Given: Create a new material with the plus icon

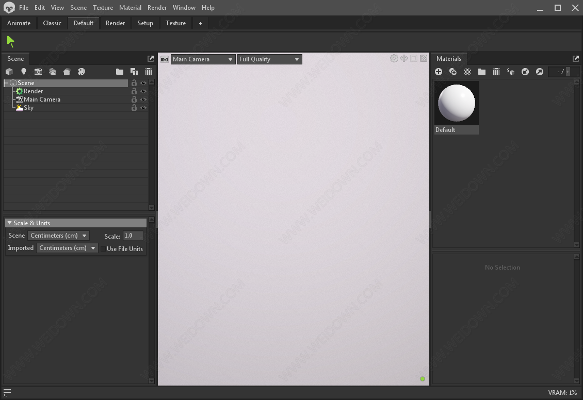Looking at the screenshot, I should click(439, 72).
